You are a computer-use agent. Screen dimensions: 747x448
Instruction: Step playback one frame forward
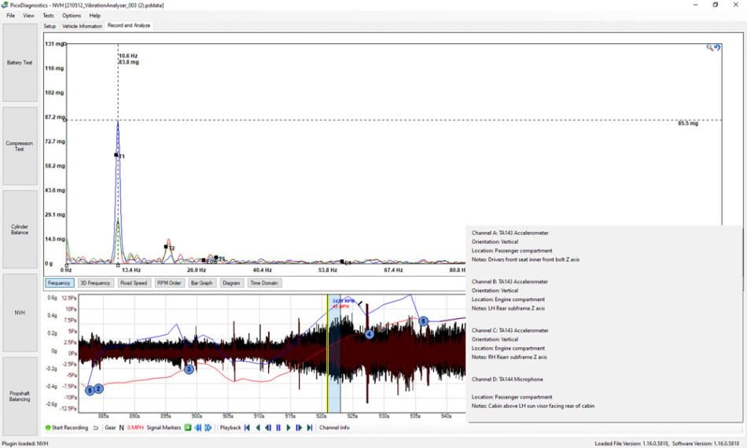click(299, 428)
